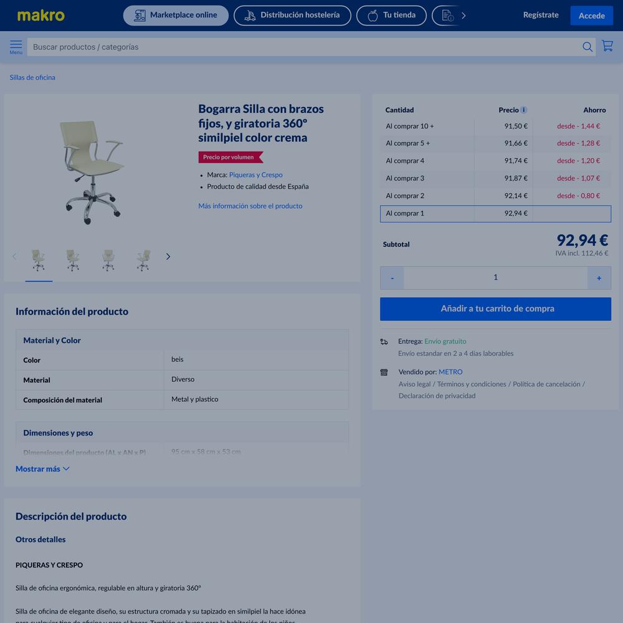Click the Accede button
Viewport: 623px width, 623px height.
tap(592, 16)
